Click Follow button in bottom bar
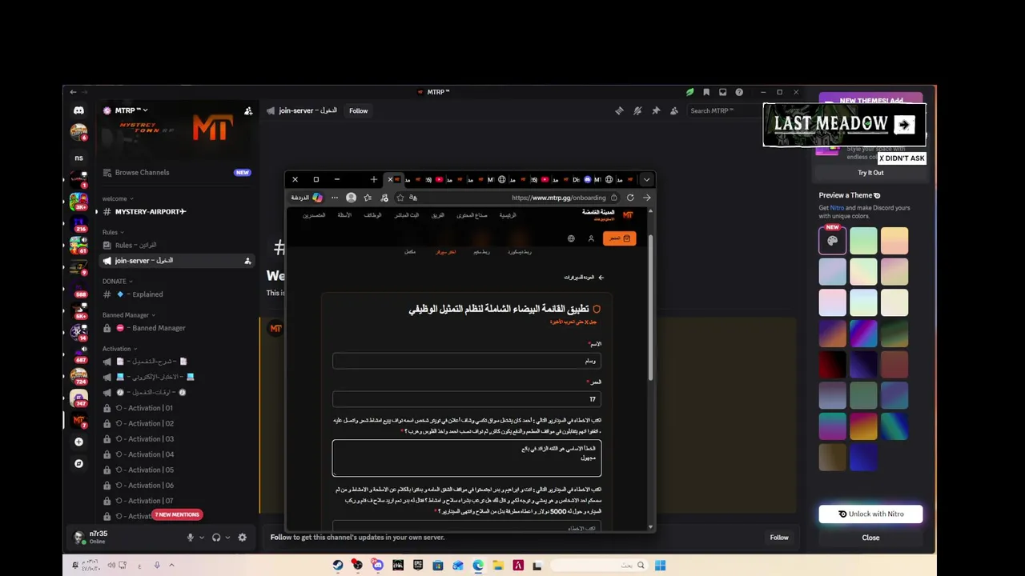The image size is (1025, 576). pyautogui.click(x=779, y=538)
